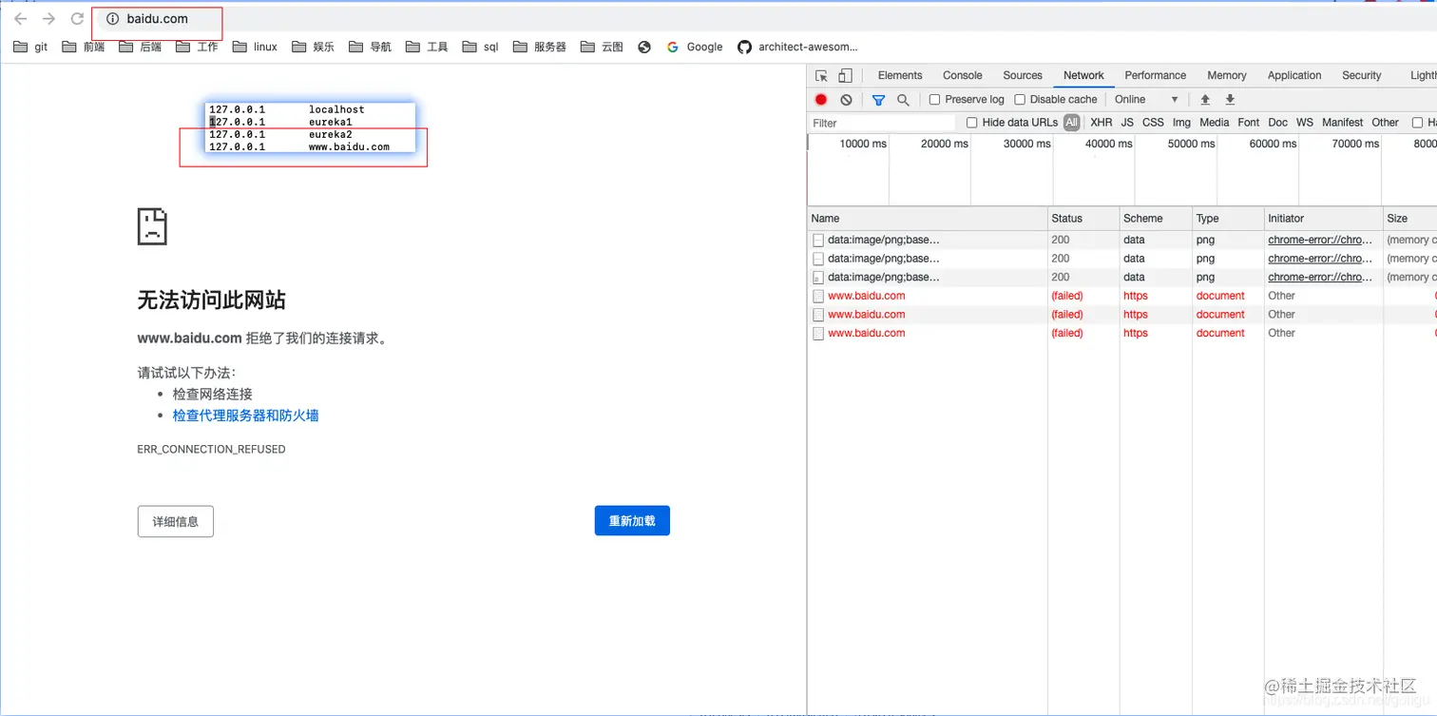Toggle the DevTools device toolbar icon
Screen dimensions: 1437x716
(845, 75)
